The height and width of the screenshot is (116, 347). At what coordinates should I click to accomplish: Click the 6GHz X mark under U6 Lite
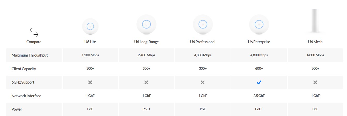click(90, 82)
